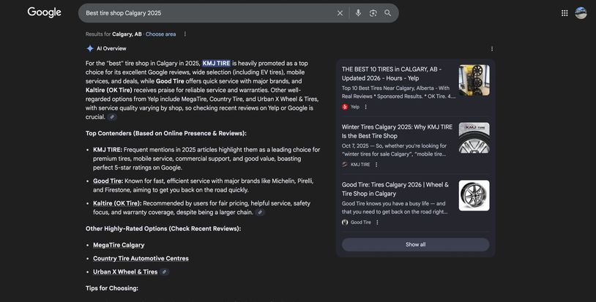Click the Choose area link
This screenshot has width=596, height=302.
pyautogui.click(x=160, y=34)
